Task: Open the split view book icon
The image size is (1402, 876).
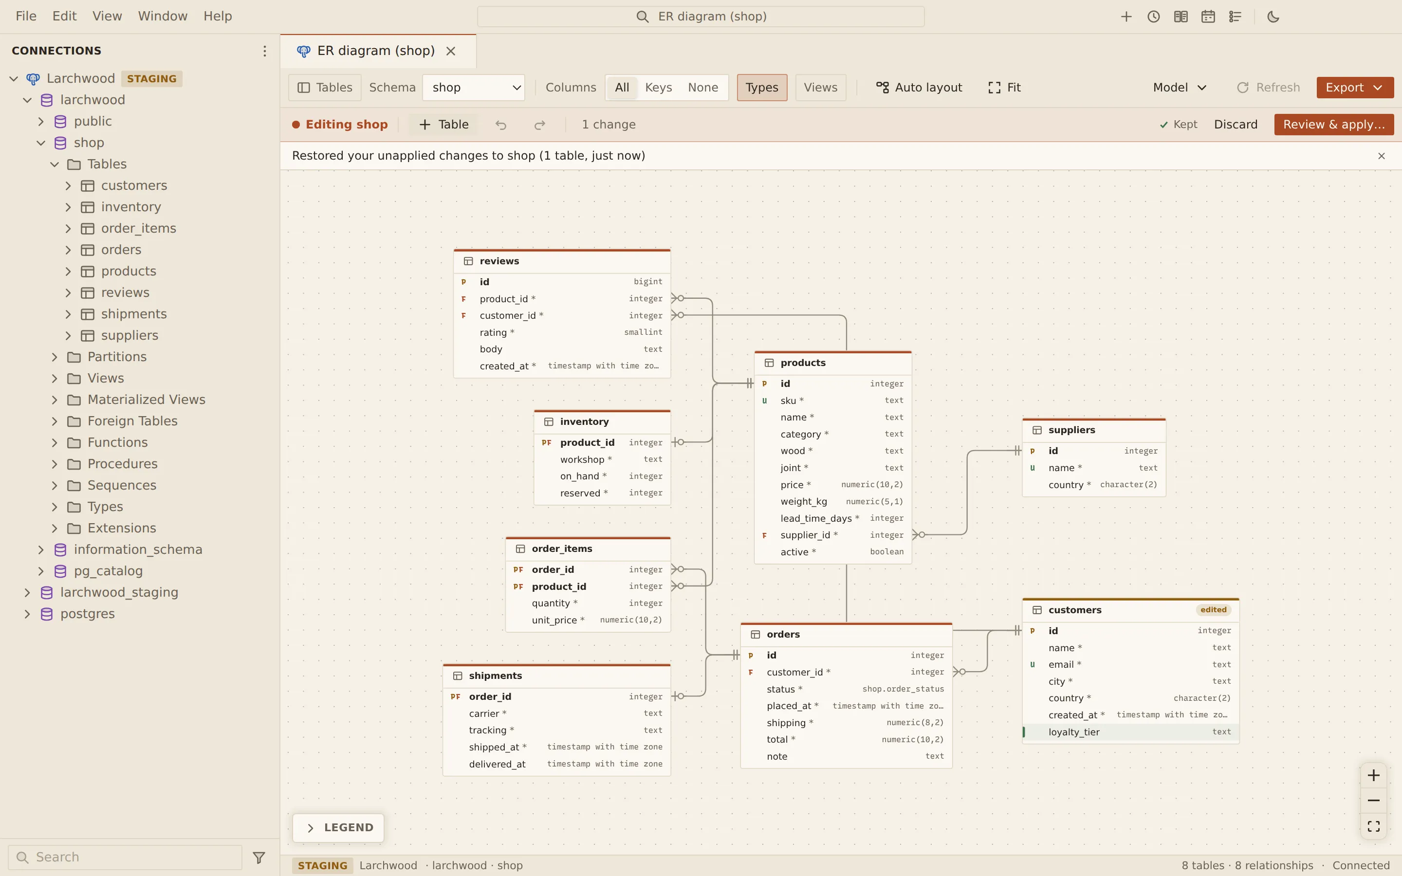Action: (x=1181, y=17)
